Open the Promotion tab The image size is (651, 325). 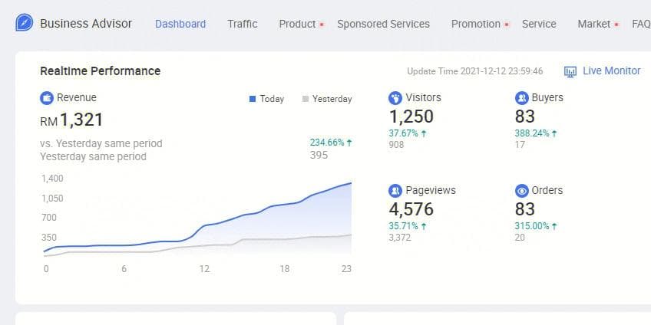[x=476, y=24]
